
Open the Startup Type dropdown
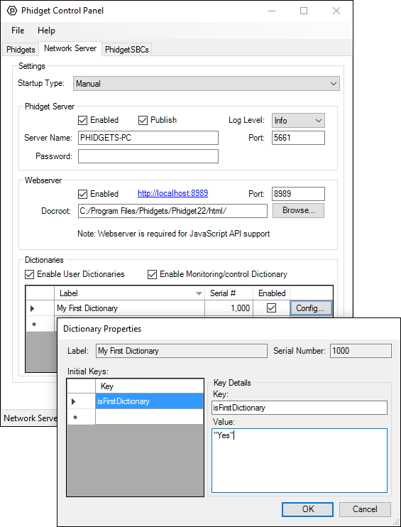coord(207,84)
